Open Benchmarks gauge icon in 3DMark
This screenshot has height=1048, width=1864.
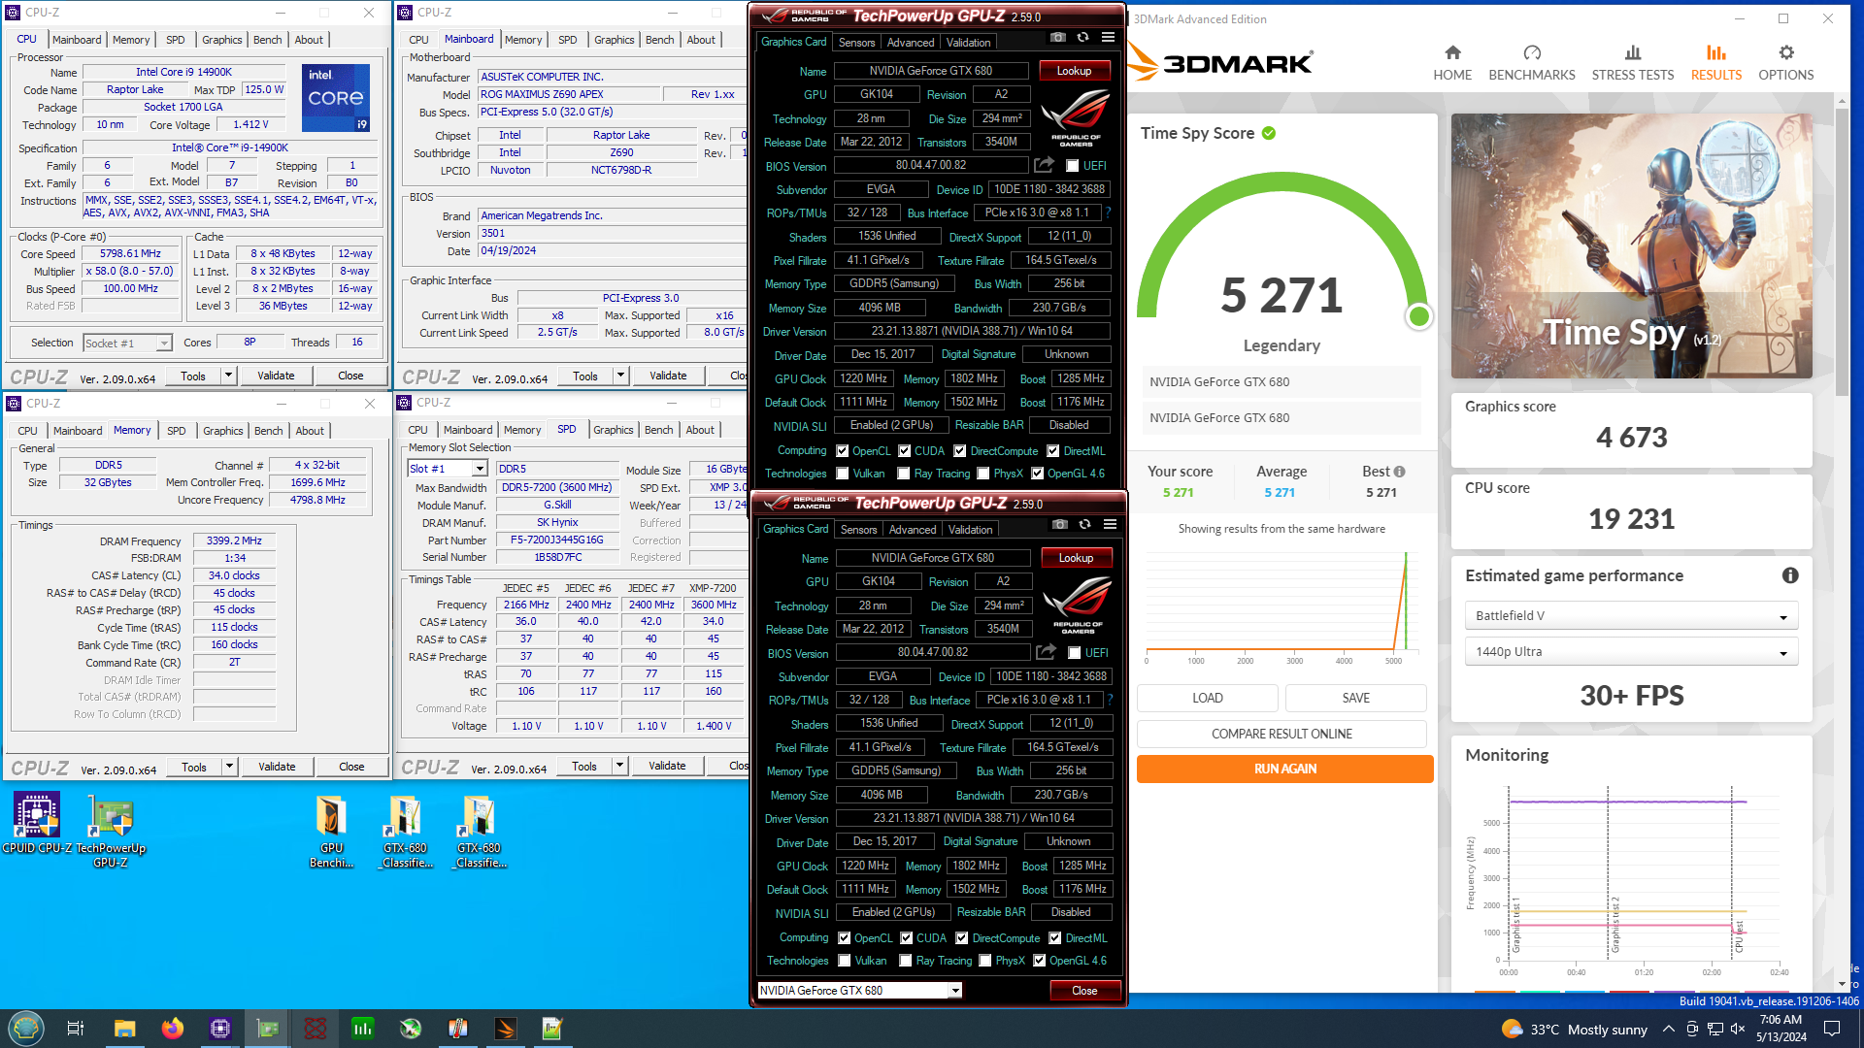tap(1532, 53)
